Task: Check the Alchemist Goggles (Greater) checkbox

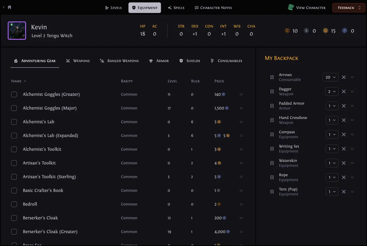Action: pos(14,94)
